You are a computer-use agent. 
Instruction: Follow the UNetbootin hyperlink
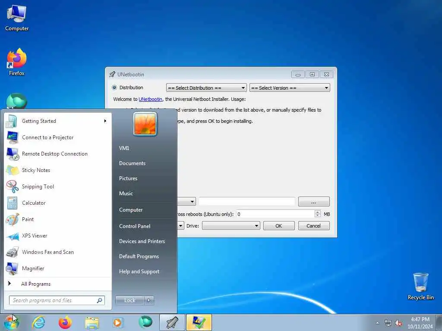[x=150, y=100]
